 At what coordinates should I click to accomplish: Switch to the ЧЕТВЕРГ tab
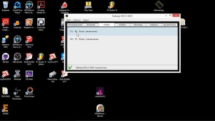(x=122, y=25)
